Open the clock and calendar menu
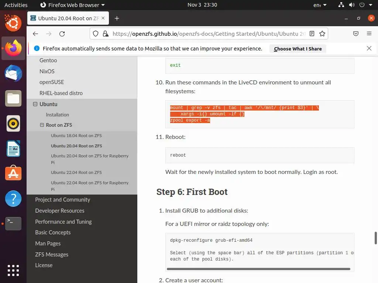 tap(202, 5)
